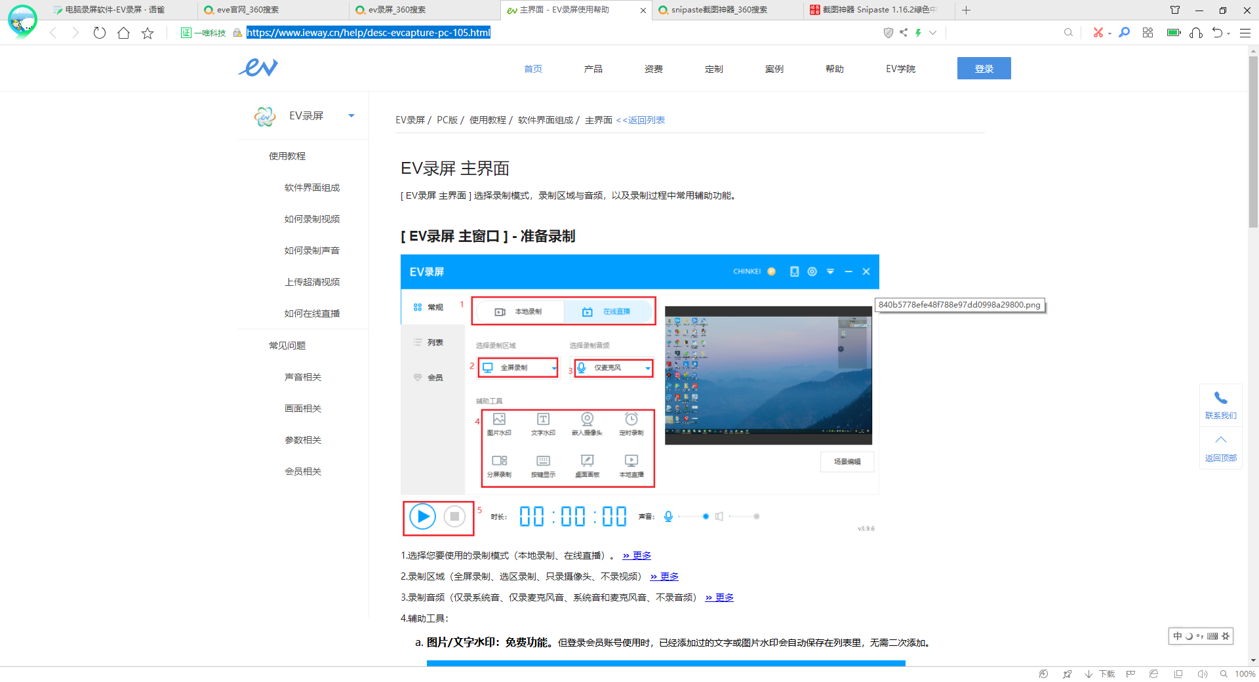Click the blue 登录 button

coord(984,68)
